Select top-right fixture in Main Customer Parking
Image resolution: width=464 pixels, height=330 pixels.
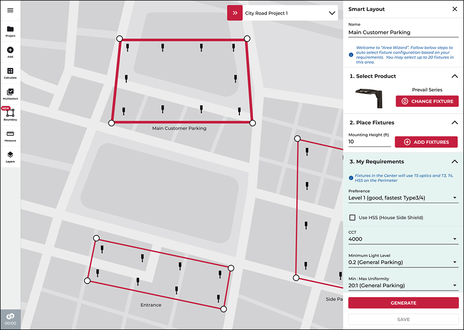tap(234, 47)
